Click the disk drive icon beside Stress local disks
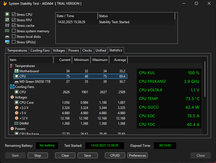 [7, 37]
